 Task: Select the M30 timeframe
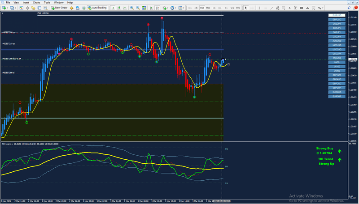tap(208, 8)
